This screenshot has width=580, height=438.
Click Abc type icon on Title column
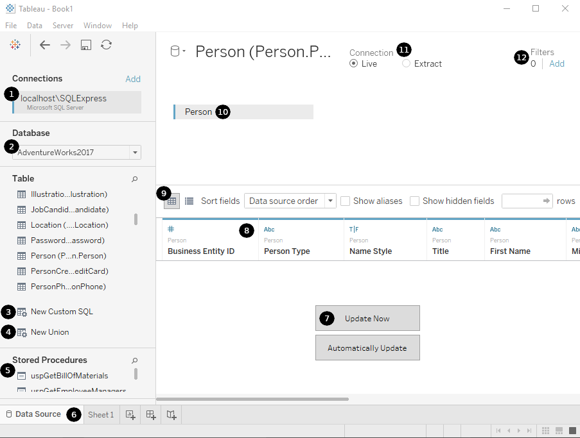pyautogui.click(x=437, y=230)
